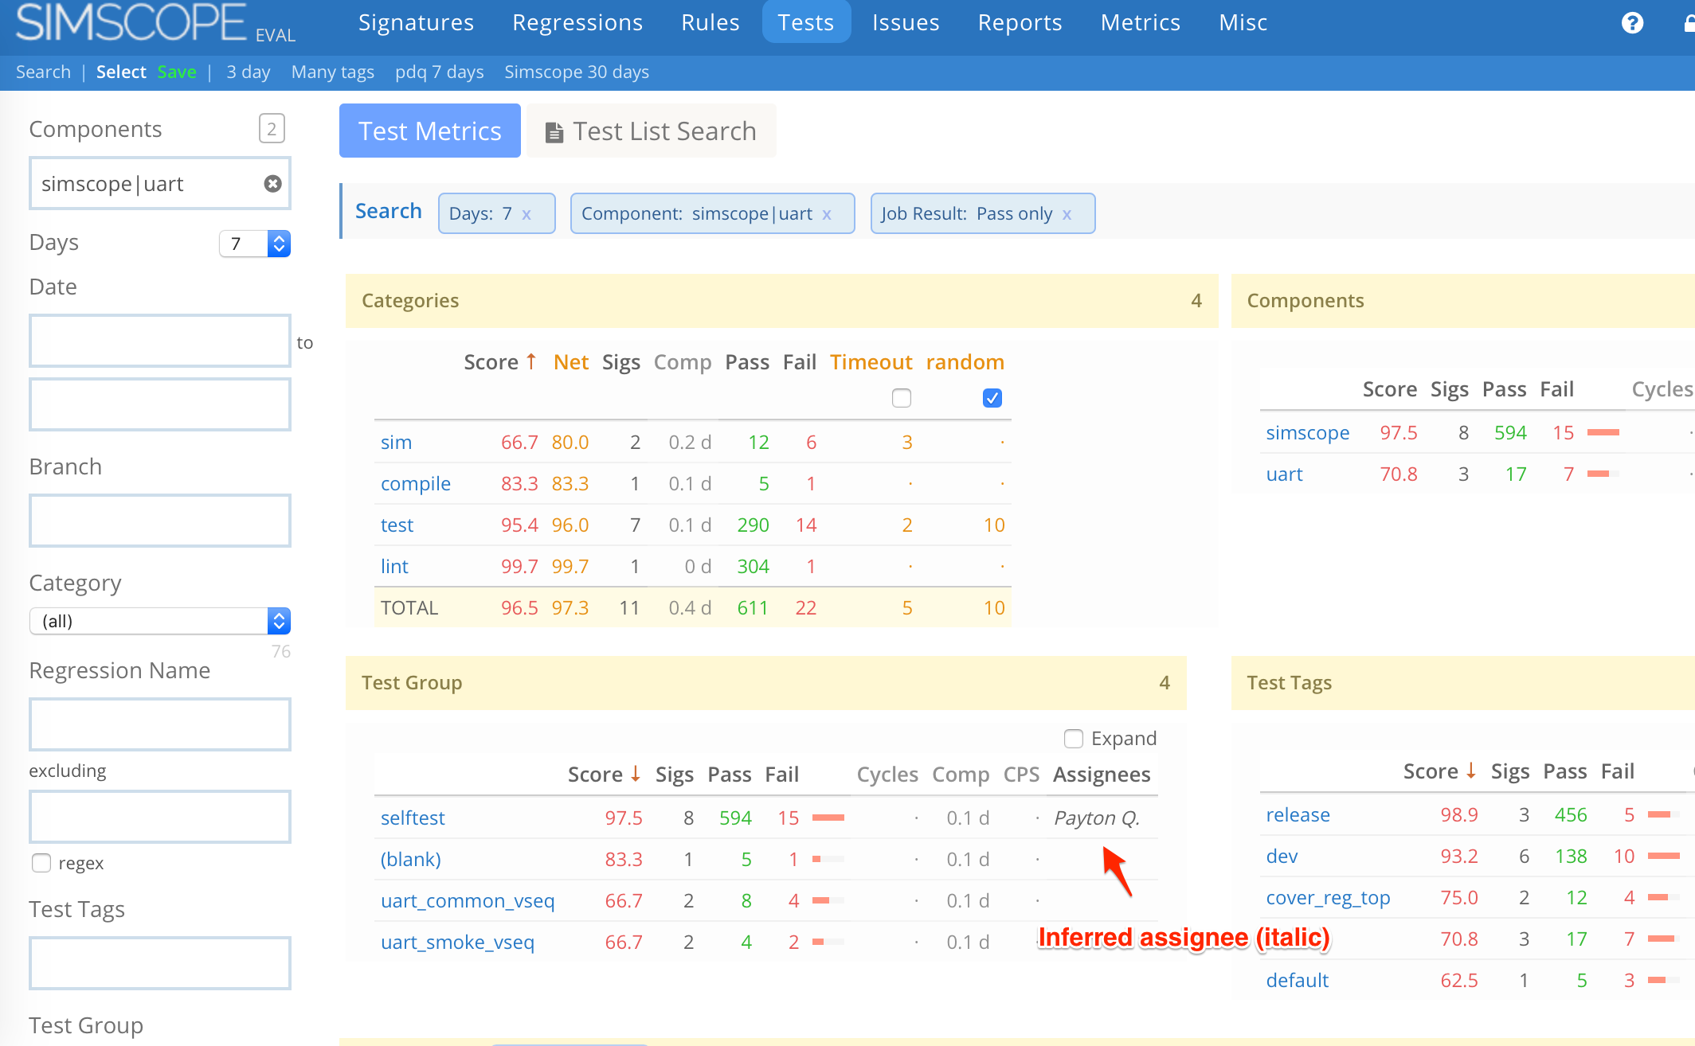The width and height of the screenshot is (1695, 1046).
Task: Click the Date end input field
Action: tap(160, 404)
